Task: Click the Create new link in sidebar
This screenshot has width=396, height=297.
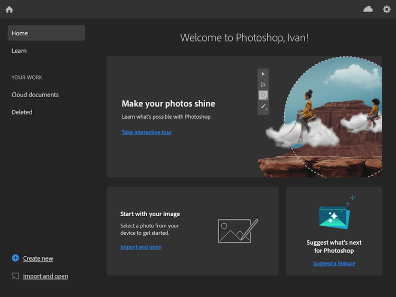Action: coord(38,258)
